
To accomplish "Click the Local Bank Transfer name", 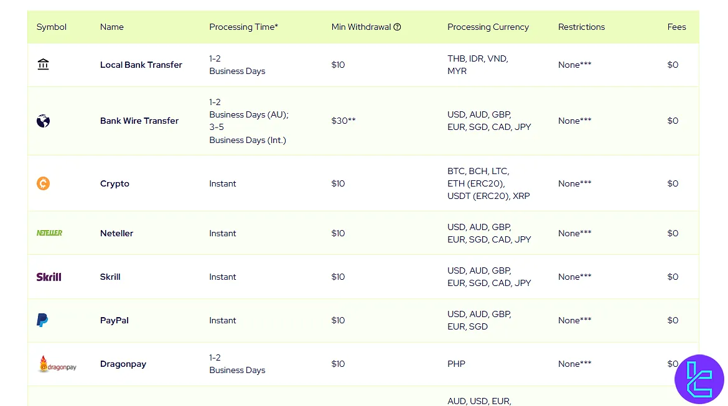I will pyautogui.click(x=141, y=65).
